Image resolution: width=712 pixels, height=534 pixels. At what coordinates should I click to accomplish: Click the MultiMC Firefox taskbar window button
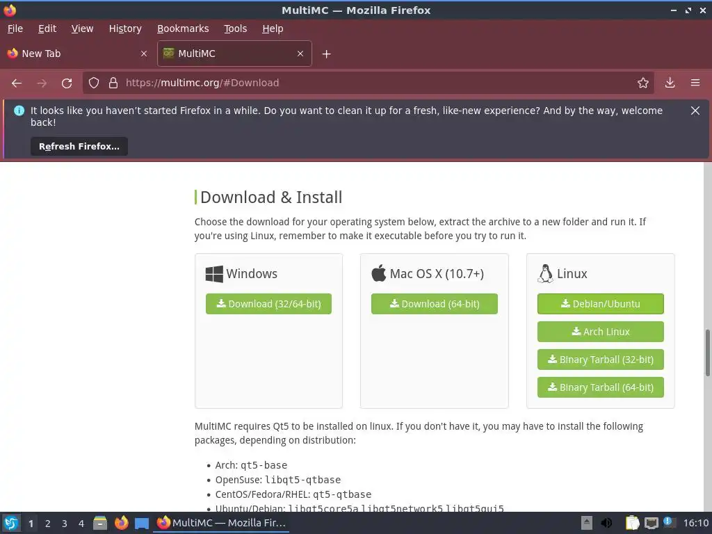(x=221, y=523)
